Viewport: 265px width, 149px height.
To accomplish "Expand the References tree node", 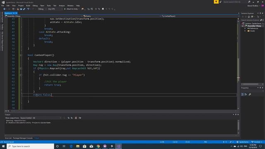I will tap(245, 29).
